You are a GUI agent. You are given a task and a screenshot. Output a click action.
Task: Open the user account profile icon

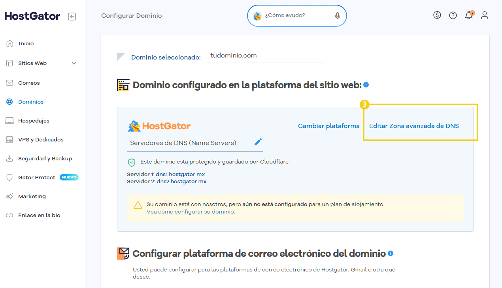pos(485,15)
